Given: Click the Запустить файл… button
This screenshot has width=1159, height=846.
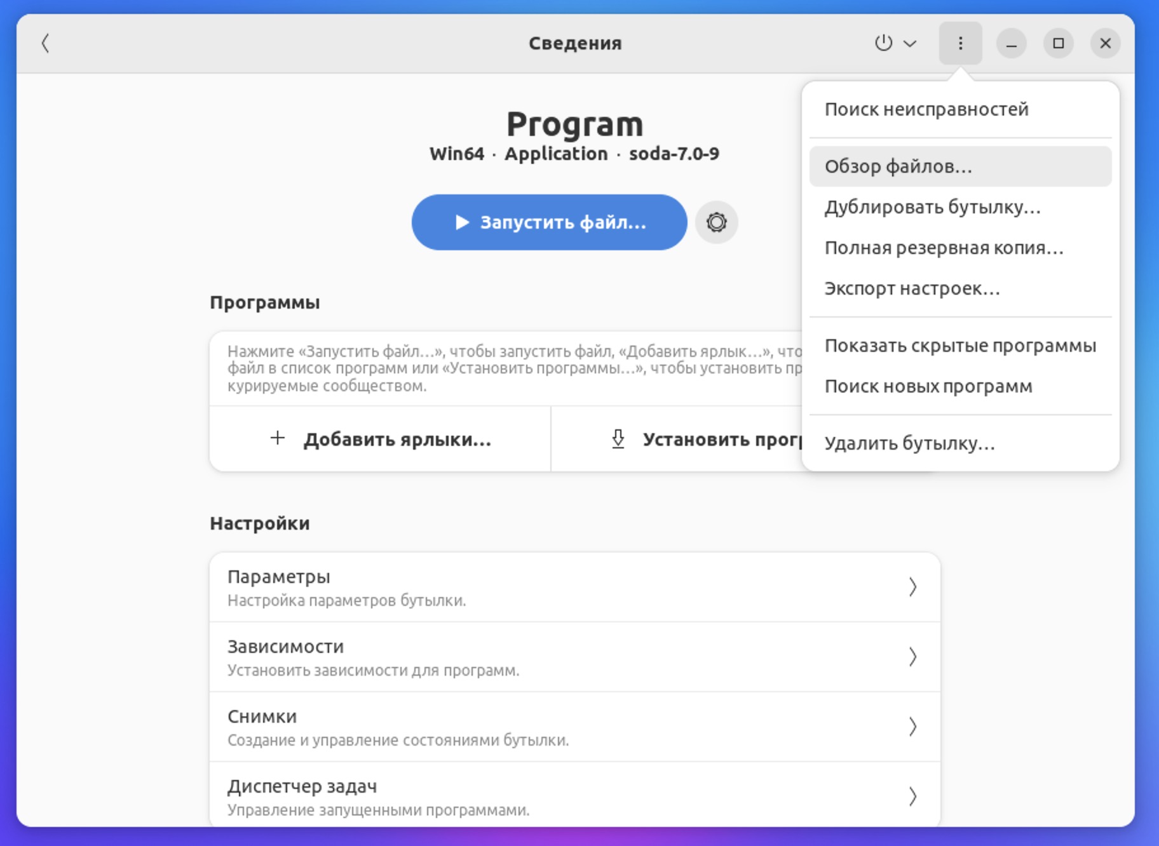Looking at the screenshot, I should click(x=549, y=222).
